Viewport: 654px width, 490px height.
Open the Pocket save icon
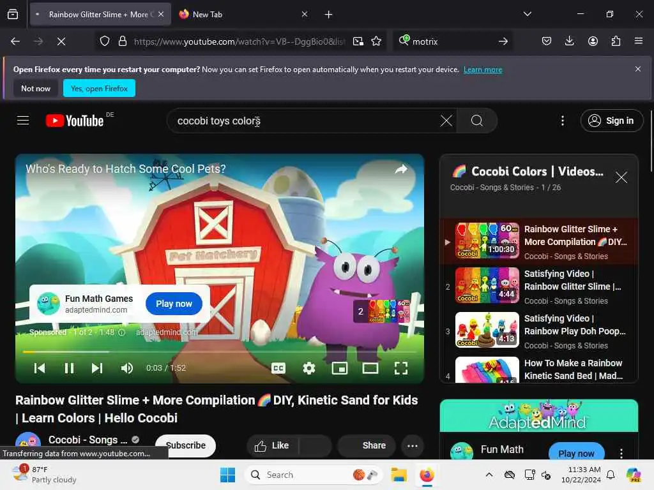[547, 41]
